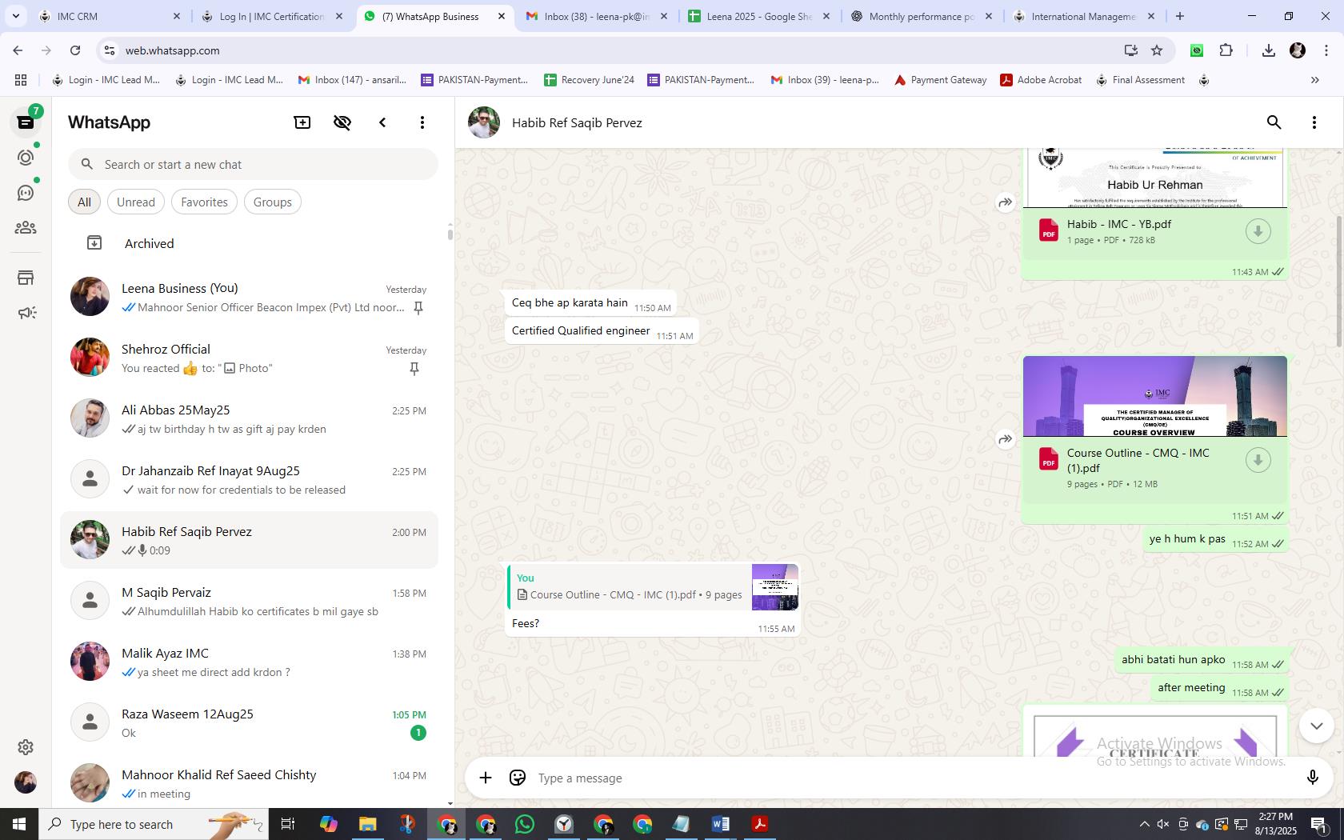Open the CMQ Course Overview PDF thumbnail
Screen dimensions: 1344x840
point(1154,397)
